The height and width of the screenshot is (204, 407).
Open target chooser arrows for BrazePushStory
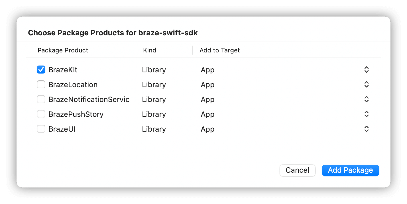coord(367,114)
